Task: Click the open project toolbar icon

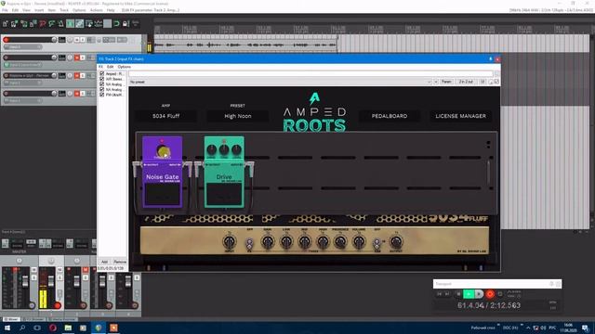Action: (x=15, y=24)
